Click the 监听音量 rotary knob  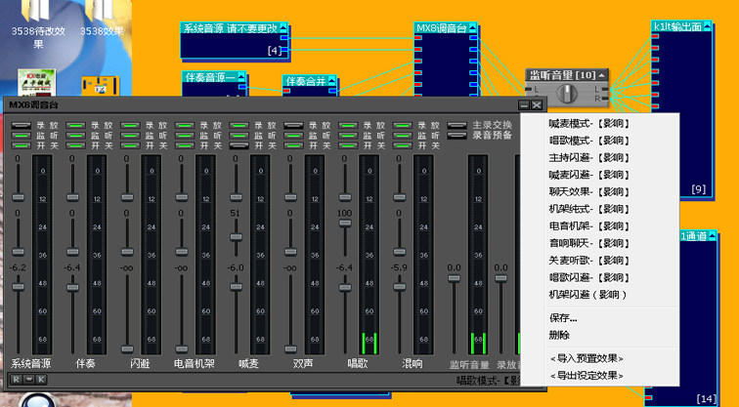[x=567, y=93]
